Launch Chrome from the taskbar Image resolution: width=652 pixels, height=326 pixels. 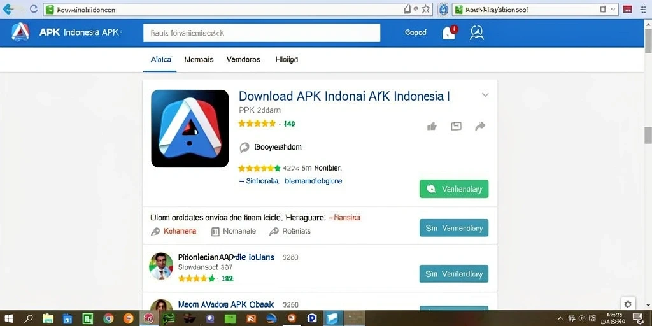[x=108, y=318]
